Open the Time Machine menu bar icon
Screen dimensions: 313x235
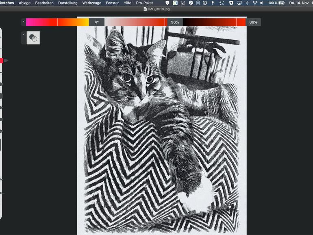point(222,3)
